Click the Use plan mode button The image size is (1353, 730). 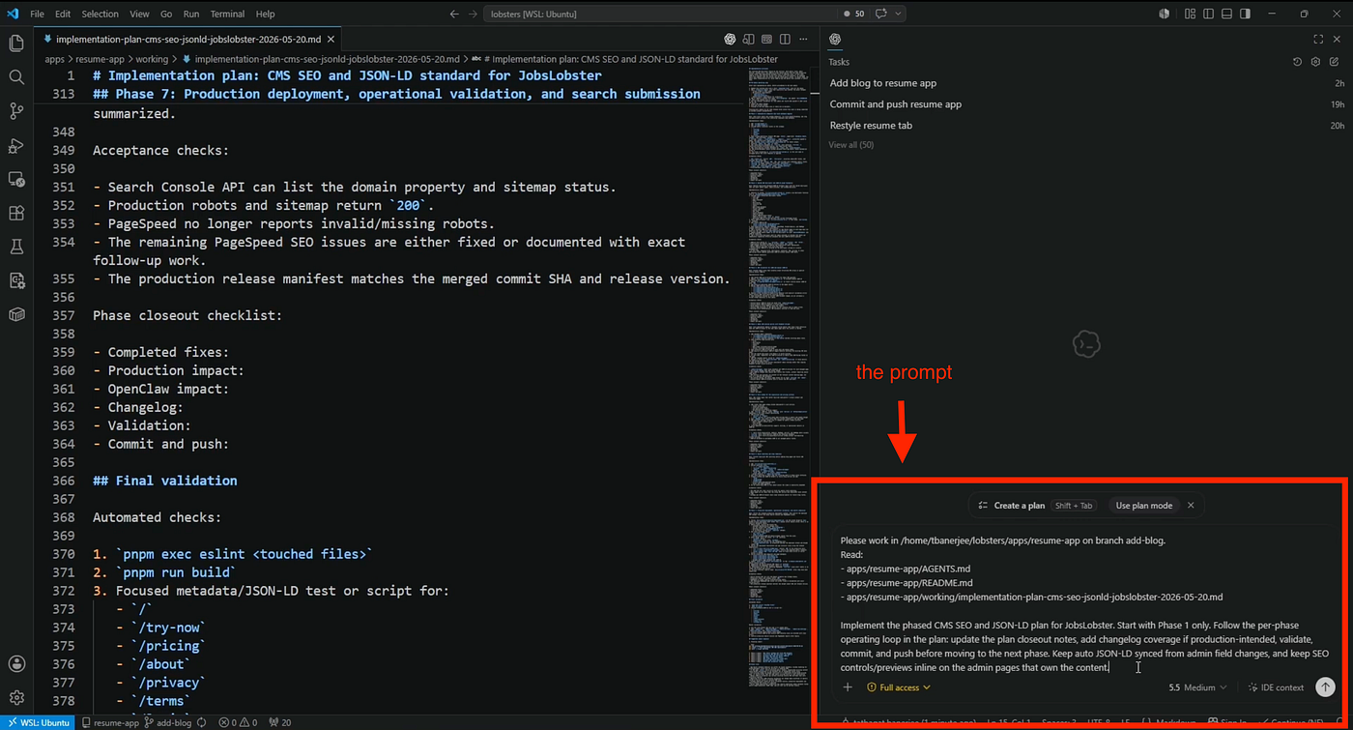(x=1143, y=506)
